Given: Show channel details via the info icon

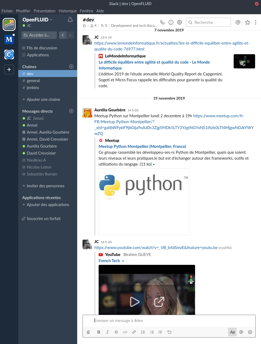Looking at the screenshot, I should pos(171,22).
